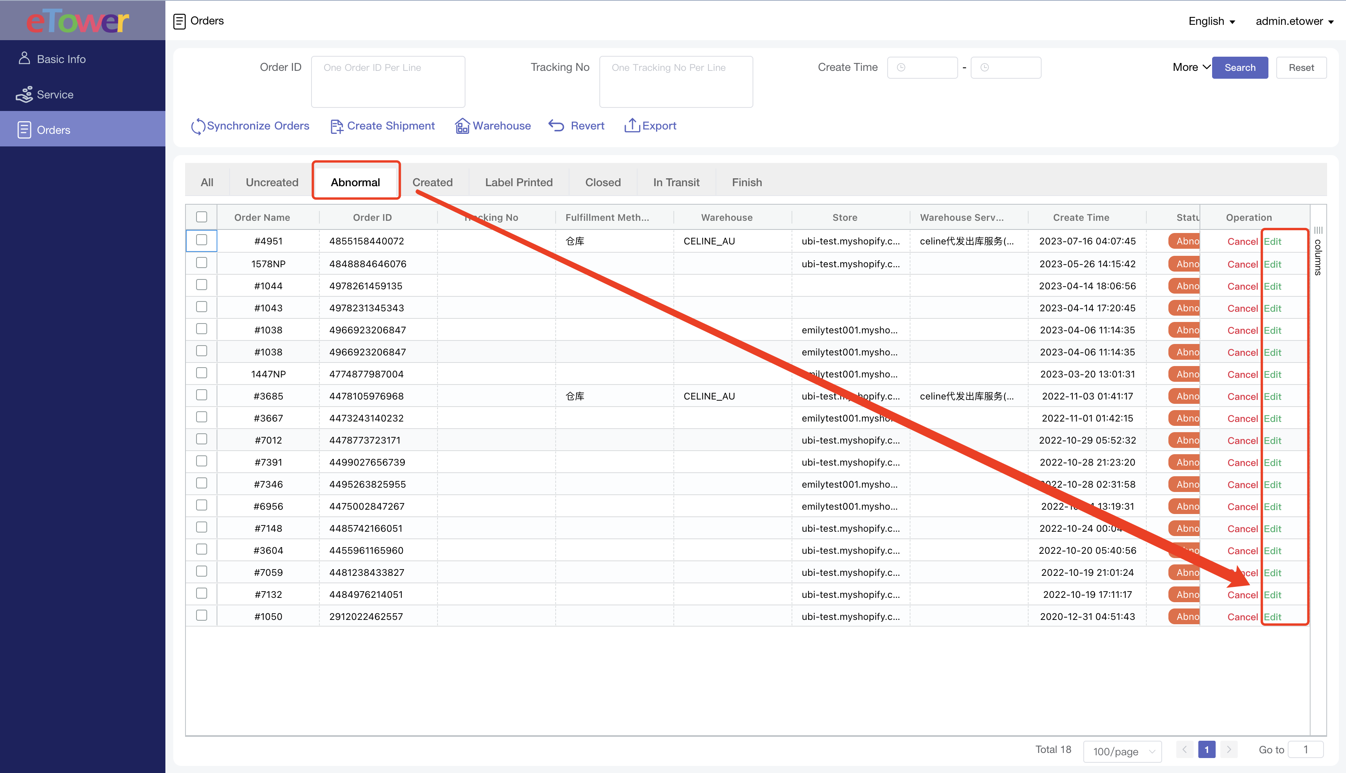
Task: Click create time 2020-12-31 04:51:43
Action: point(1087,616)
